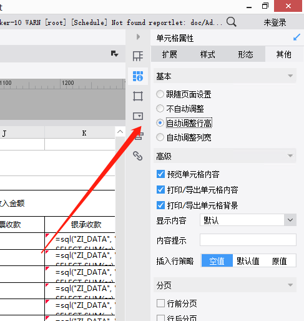Select column J header
The image size is (304, 321).
[x=22, y=132]
